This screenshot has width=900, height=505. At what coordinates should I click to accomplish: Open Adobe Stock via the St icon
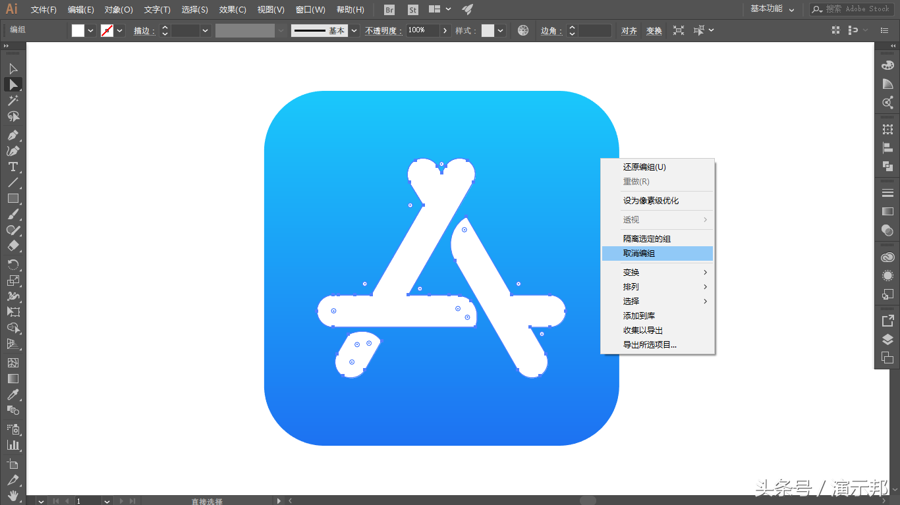tap(413, 10)
